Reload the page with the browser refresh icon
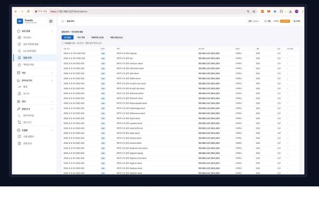 click(x=28, y=12)
